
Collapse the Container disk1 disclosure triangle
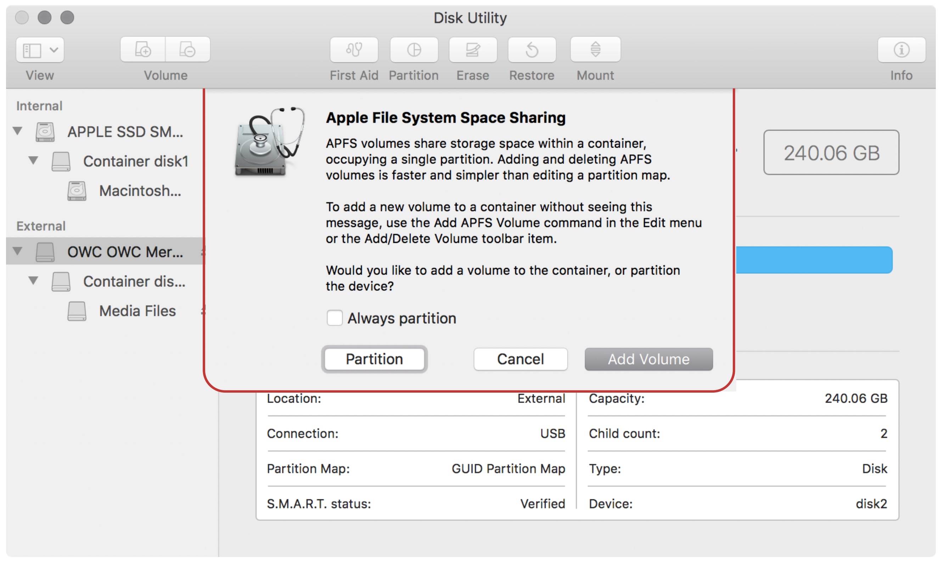(x=33, y=160)
